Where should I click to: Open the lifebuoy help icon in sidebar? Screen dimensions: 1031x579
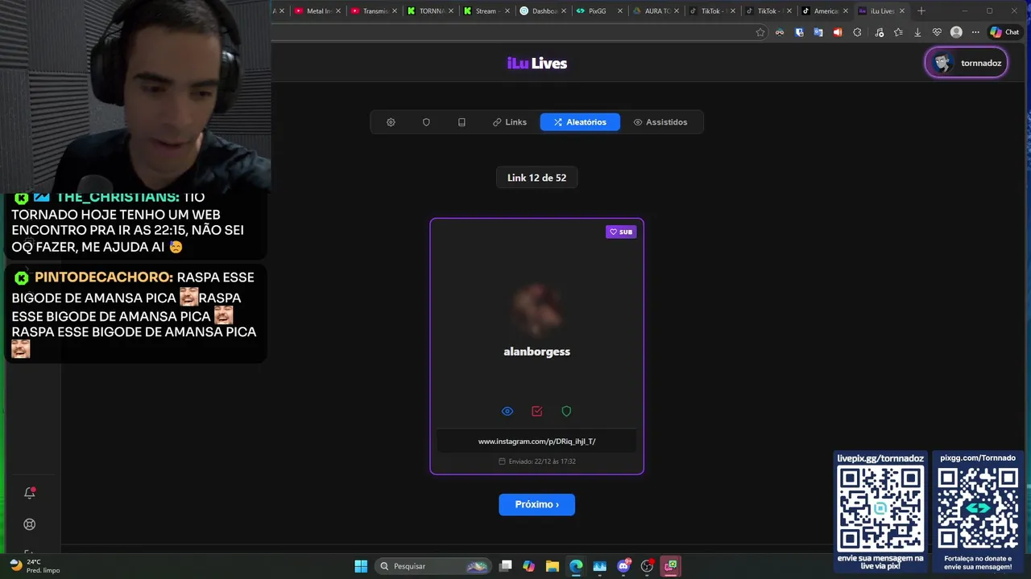tap(30, 524)
